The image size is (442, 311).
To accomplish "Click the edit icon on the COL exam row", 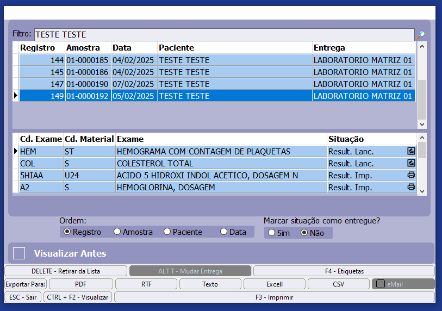I will click(411, 163).
